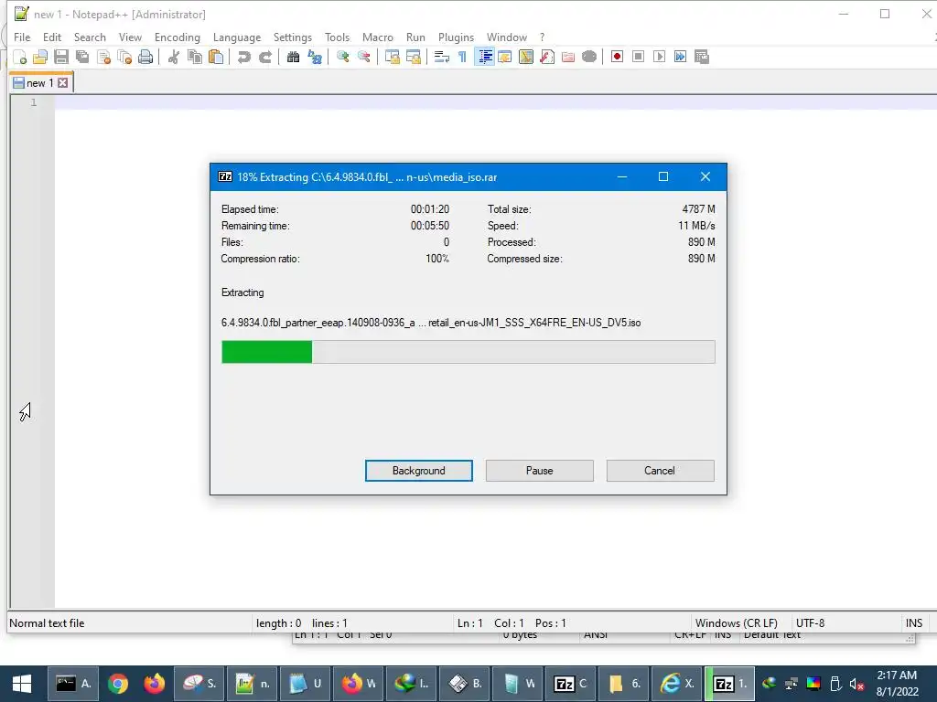The height and width of the screenshot is (702, 937).
Task: Open Folder as Workspace toolbar icon
Action: pyautogui.click(x=568, y=57)
